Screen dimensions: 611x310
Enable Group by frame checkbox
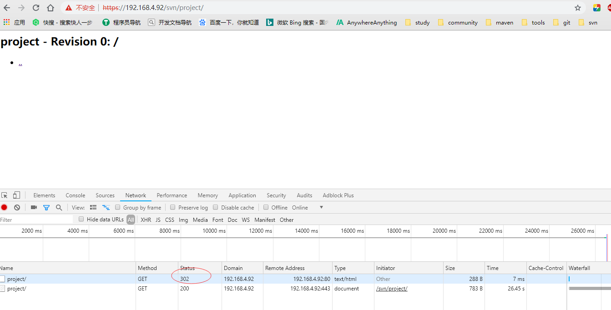118,207
